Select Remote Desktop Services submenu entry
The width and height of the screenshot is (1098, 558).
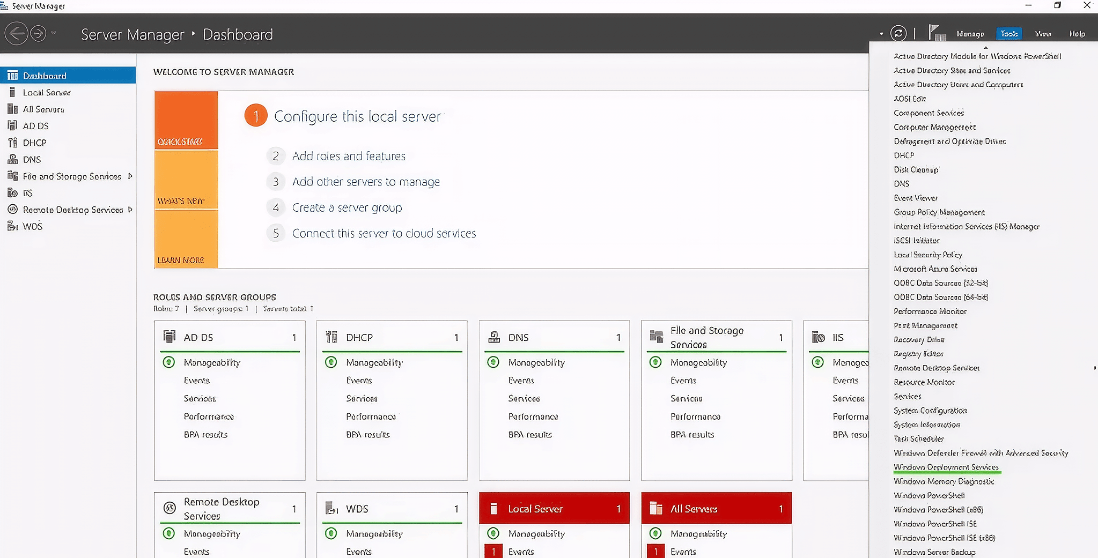click(937, 368)
